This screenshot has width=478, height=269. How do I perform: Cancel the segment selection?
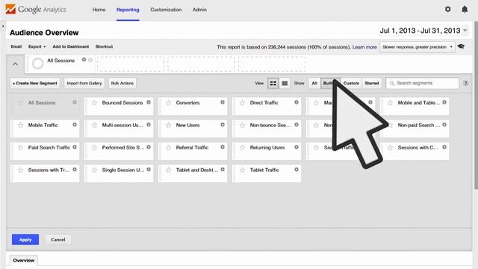tap(58, 240)
